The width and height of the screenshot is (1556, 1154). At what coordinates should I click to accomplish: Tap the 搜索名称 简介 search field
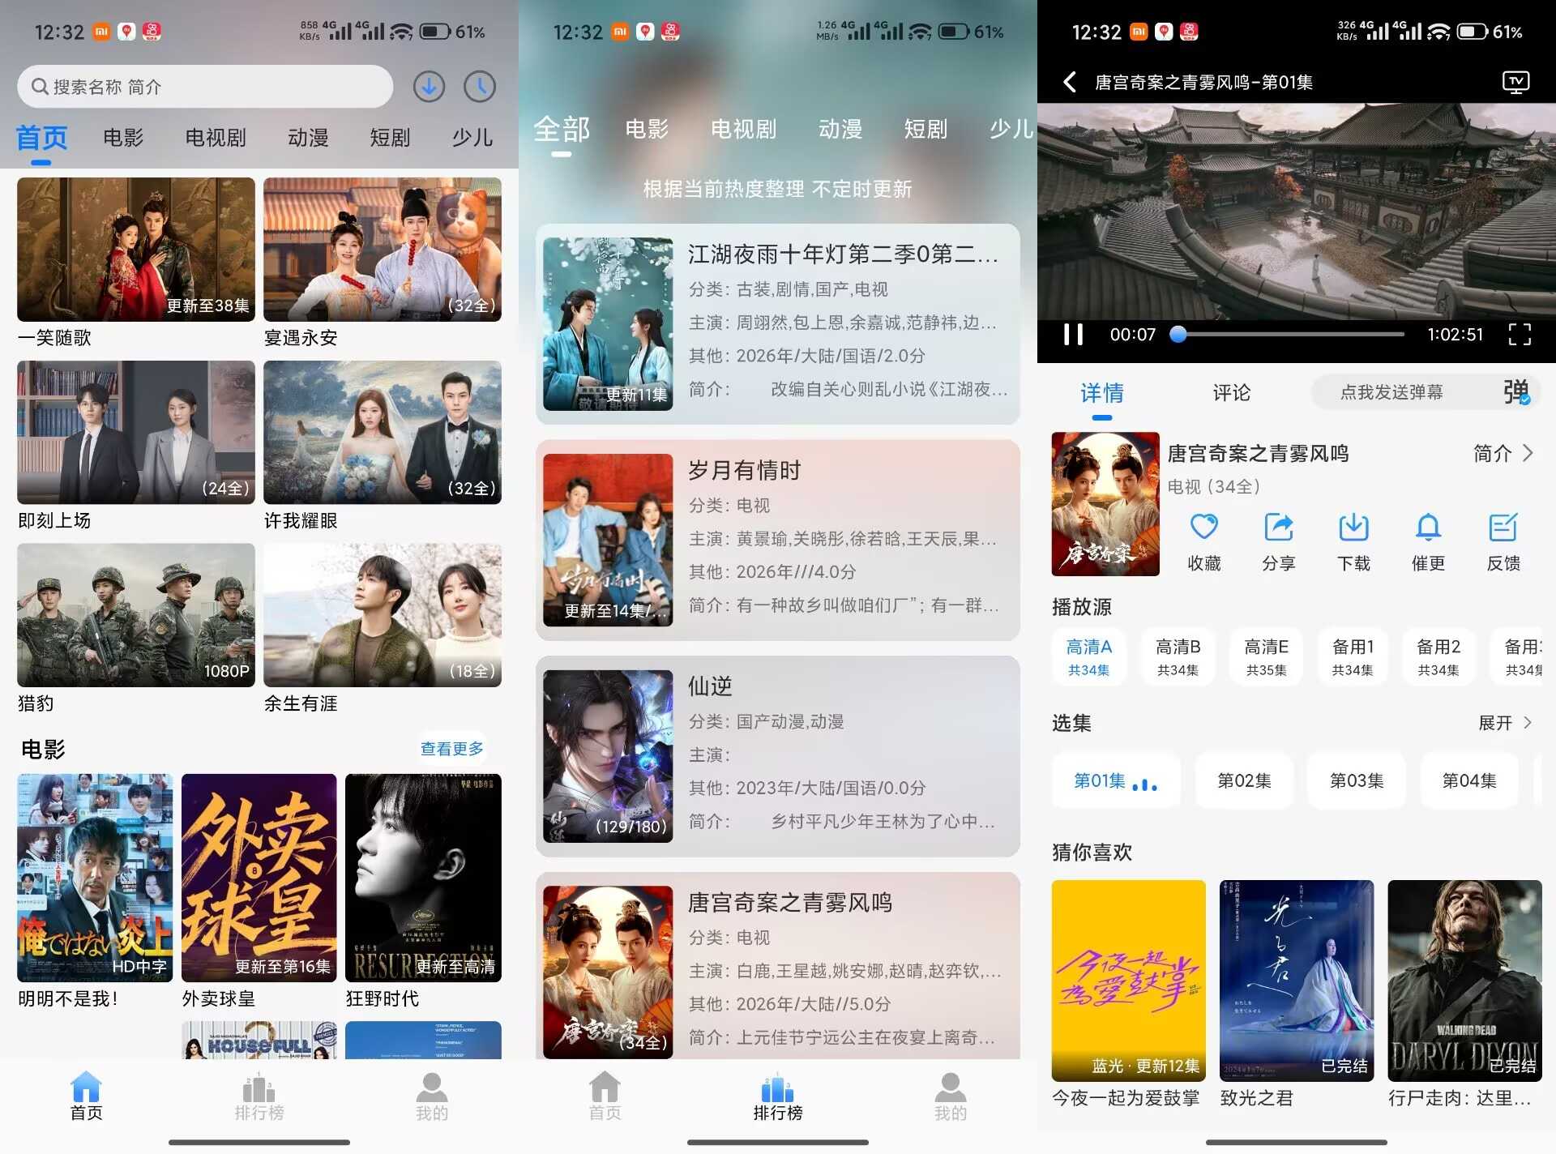click(x=204, y=86)
